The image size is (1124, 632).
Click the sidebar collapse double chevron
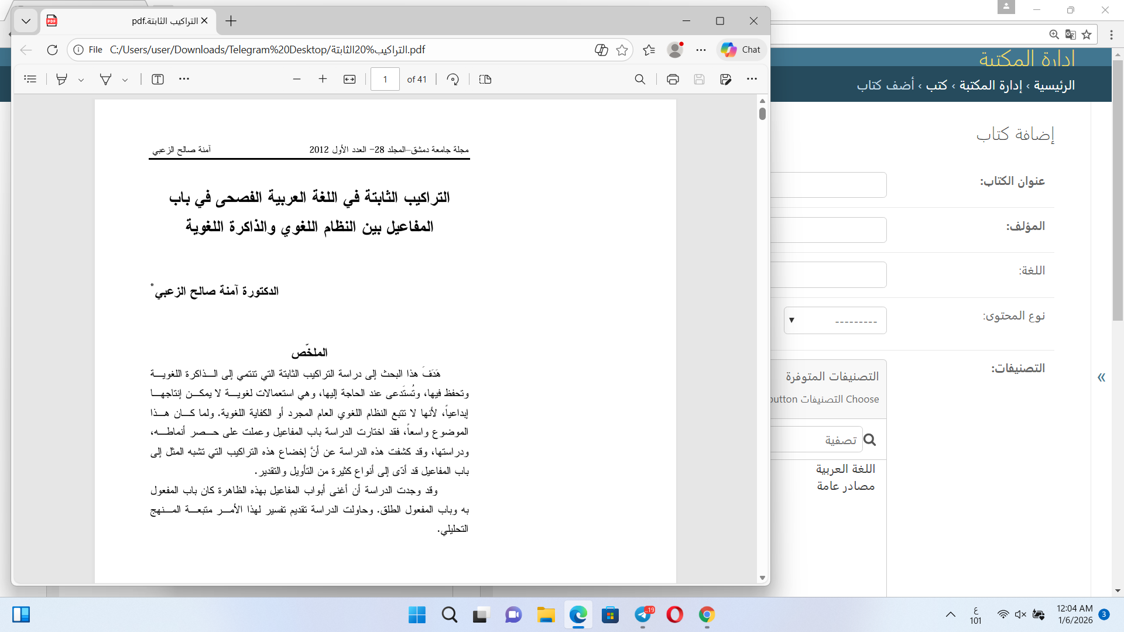1101,377
